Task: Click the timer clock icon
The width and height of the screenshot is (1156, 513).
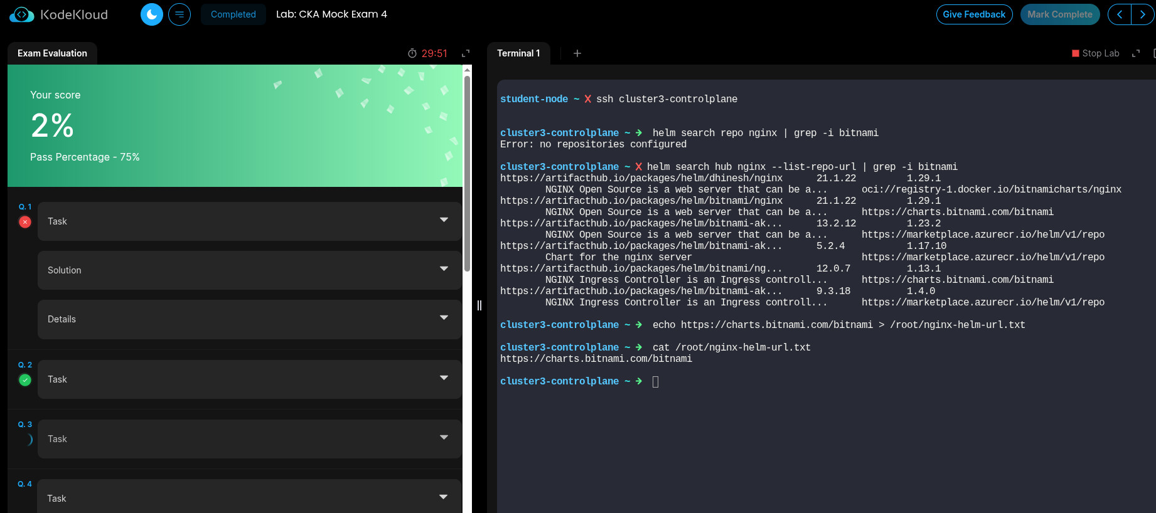Action: pos(412,53)
